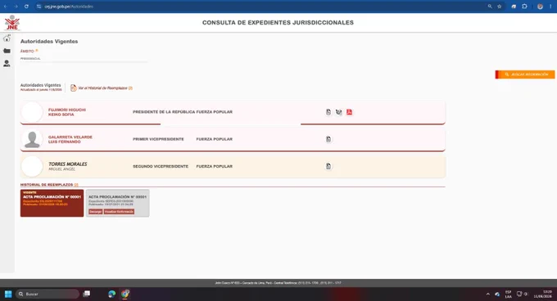557x301 pixels.
Task: Click the browser forward arrow
Action: click(16, 7)
